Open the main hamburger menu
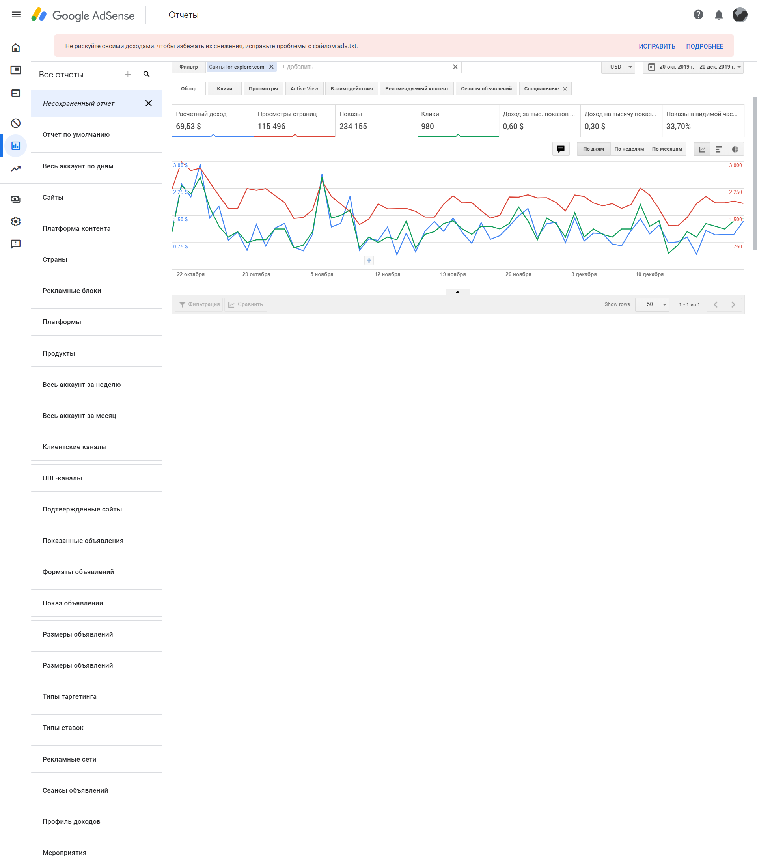Image resolution: width=757 pixels, height=868 pixels. 16,15
